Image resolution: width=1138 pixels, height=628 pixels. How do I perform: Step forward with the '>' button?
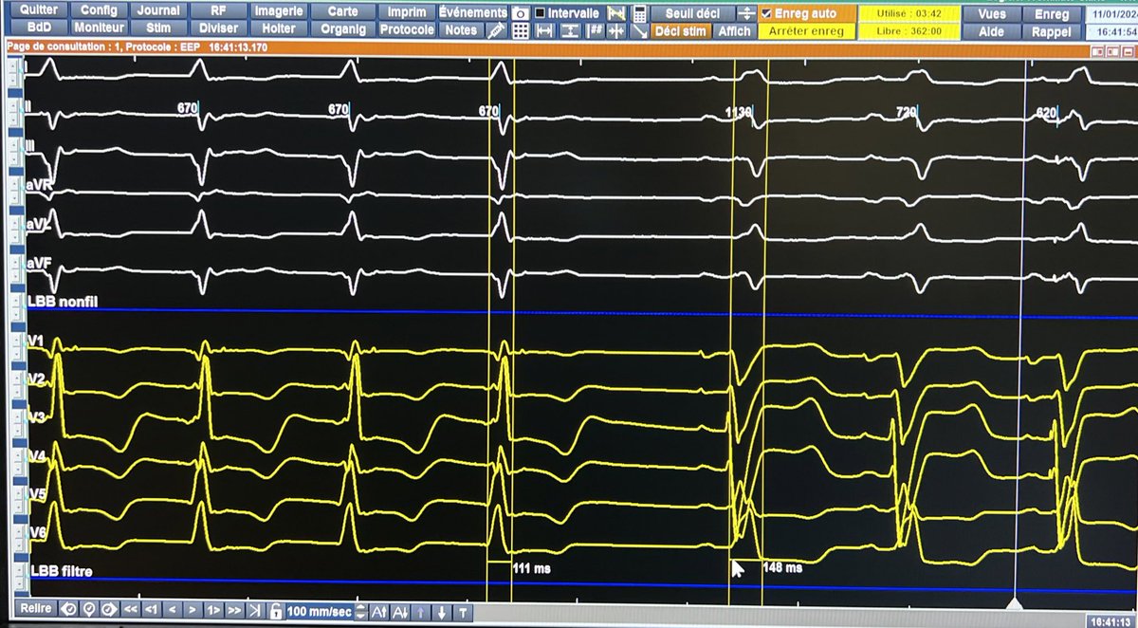coord(193,610)
